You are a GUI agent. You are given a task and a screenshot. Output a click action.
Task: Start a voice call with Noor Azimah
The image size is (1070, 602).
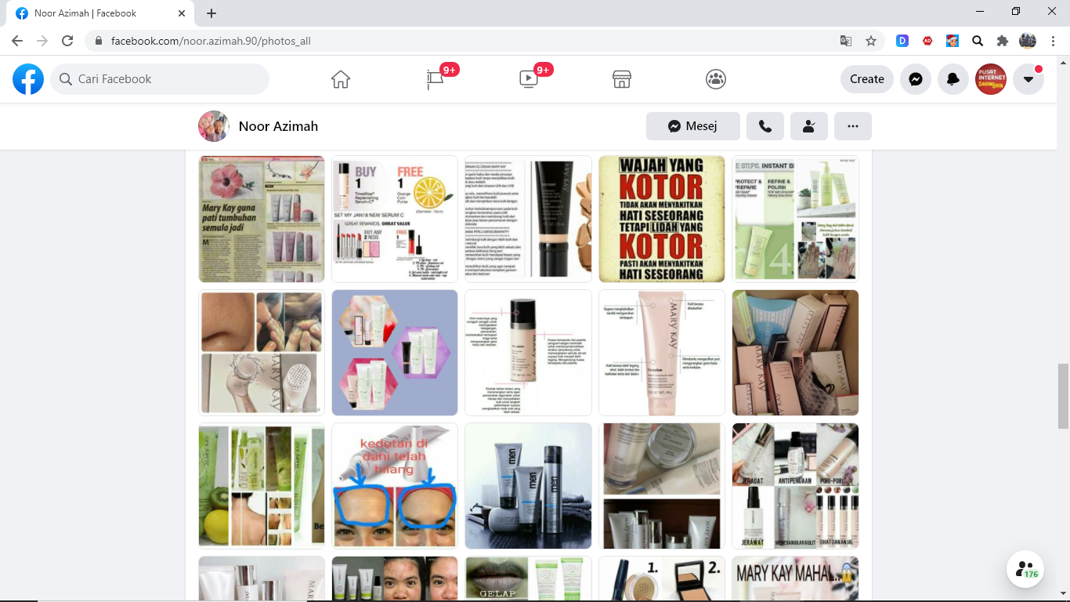click(x=765, y=126)
